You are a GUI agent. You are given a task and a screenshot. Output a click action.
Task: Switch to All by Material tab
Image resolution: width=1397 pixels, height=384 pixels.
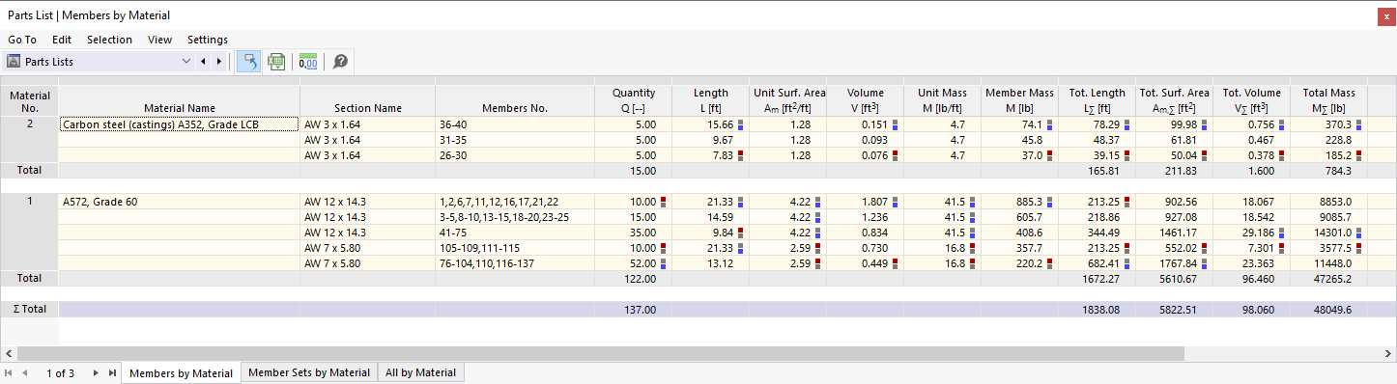point(422,372)
